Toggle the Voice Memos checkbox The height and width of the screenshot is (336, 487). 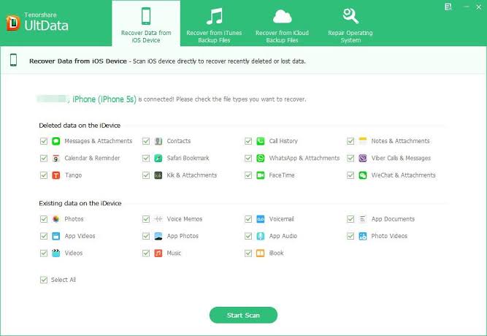[x=146, y=219]
